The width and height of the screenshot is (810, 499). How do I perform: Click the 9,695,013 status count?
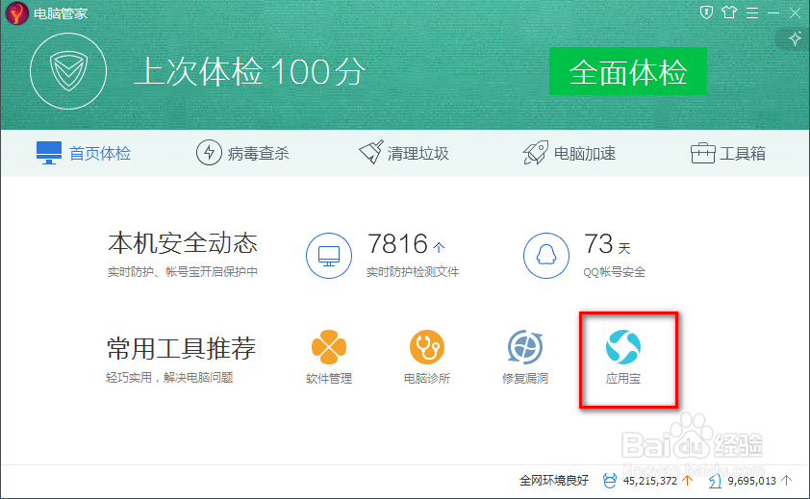751,481
